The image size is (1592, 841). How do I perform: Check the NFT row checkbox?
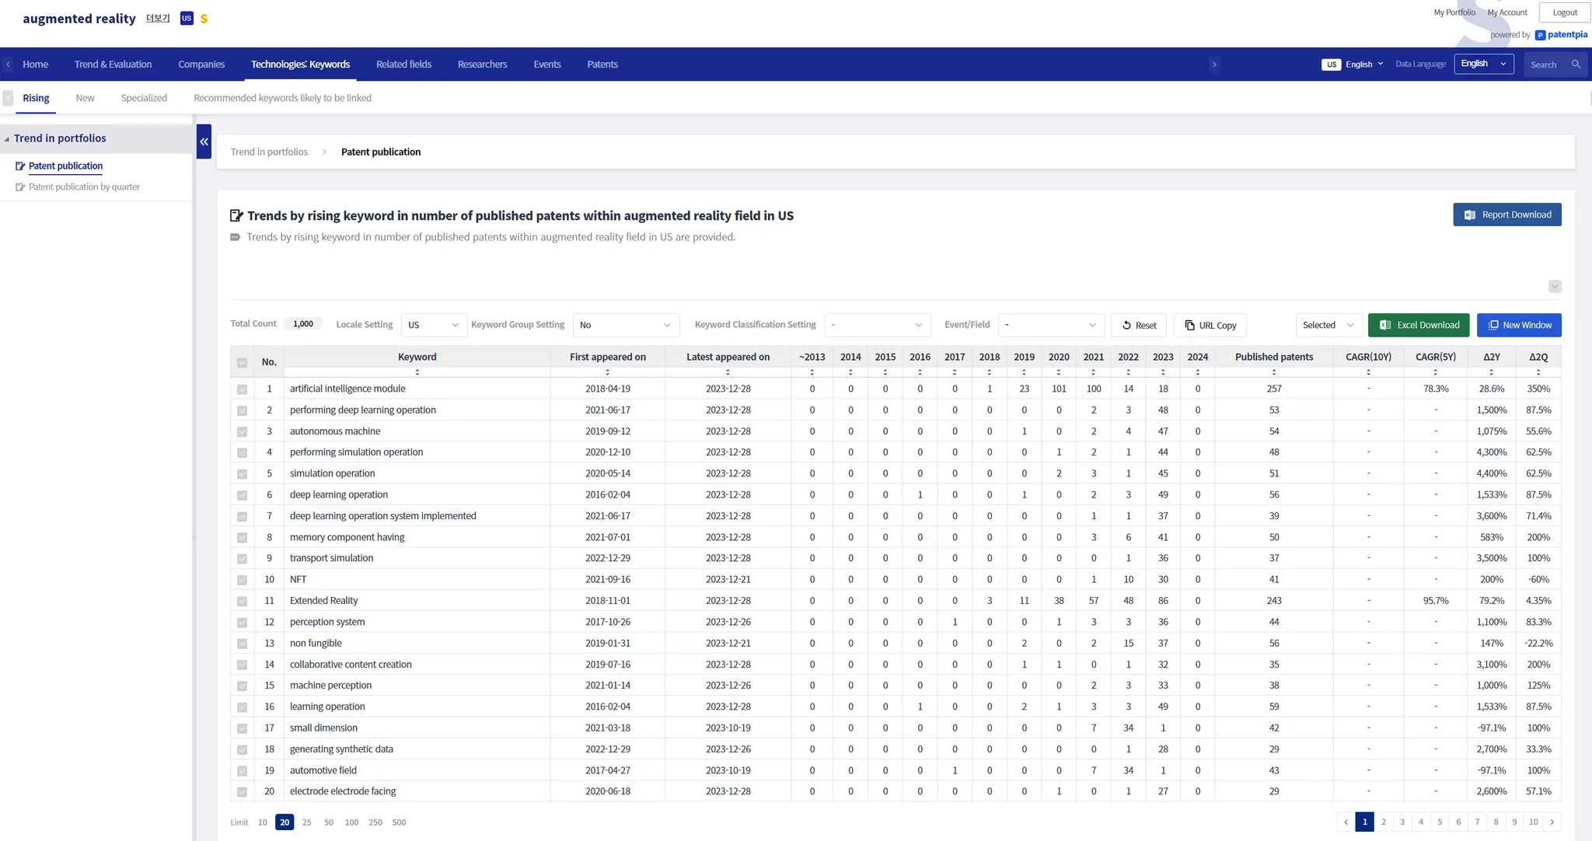pyautogui.click(x=242, y=580)
